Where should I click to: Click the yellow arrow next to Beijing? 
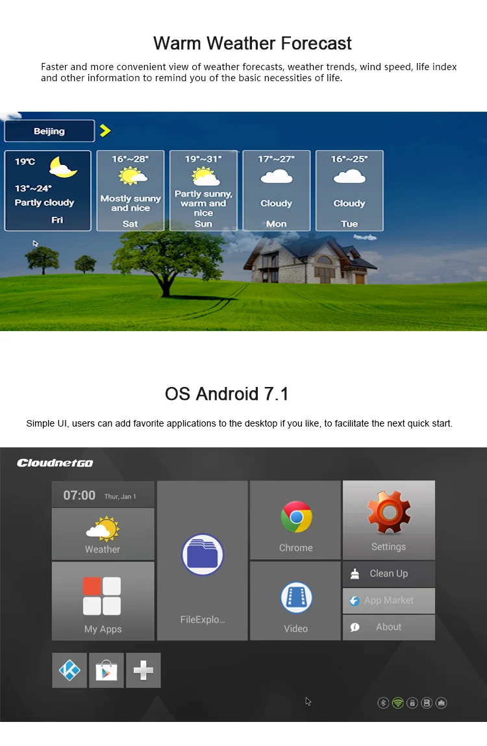105,131
